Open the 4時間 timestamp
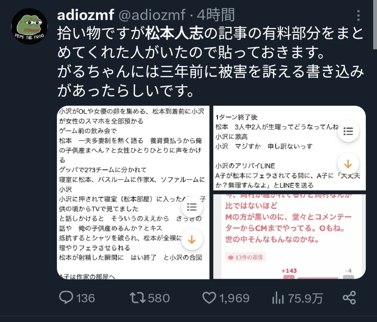The width and height of the screenshot is (377, 322). (x=216, y=15)
